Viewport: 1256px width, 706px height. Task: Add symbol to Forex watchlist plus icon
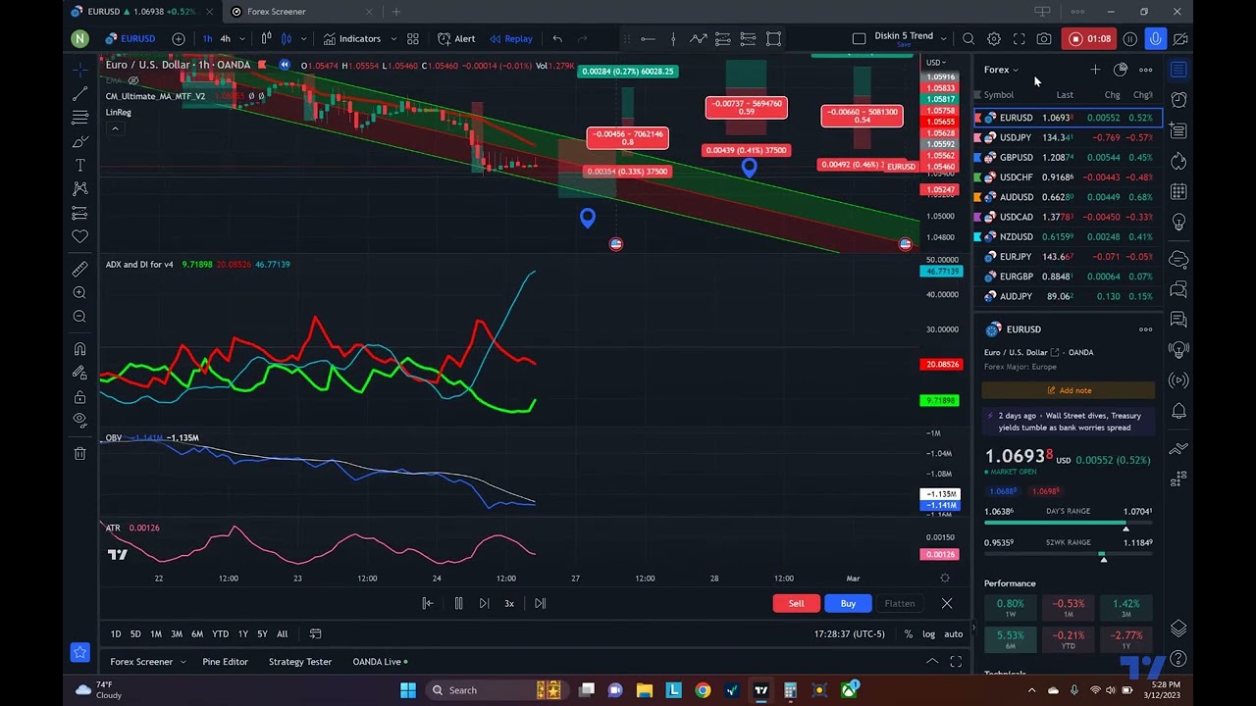point(1095,70)
